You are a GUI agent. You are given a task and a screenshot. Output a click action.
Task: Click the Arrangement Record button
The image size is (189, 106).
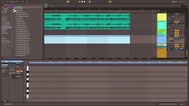click(84, 2)
